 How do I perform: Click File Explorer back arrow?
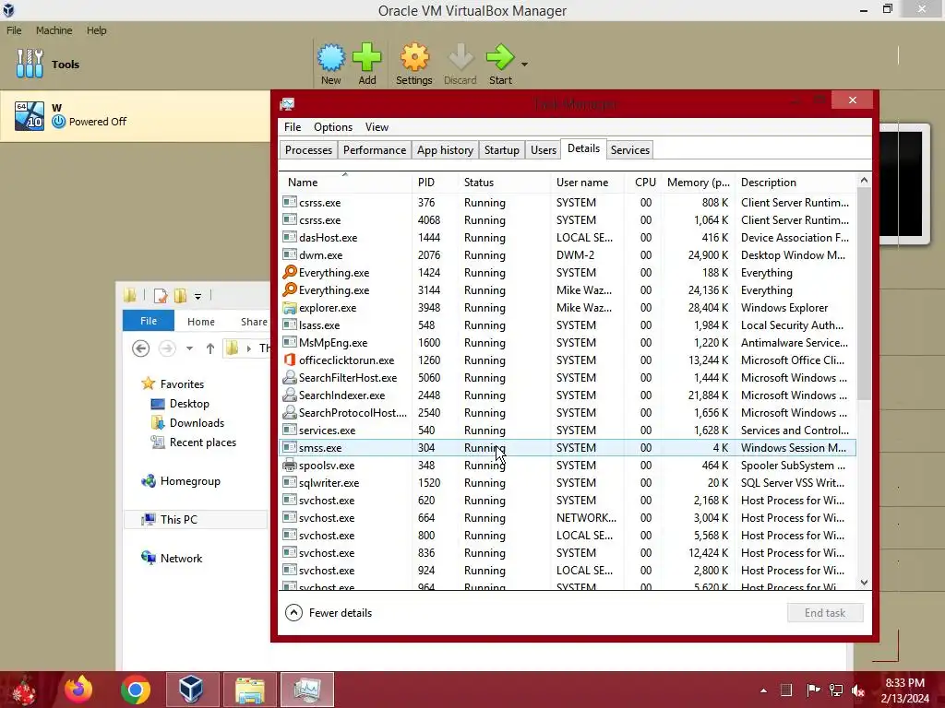click(x=140, y=348)
